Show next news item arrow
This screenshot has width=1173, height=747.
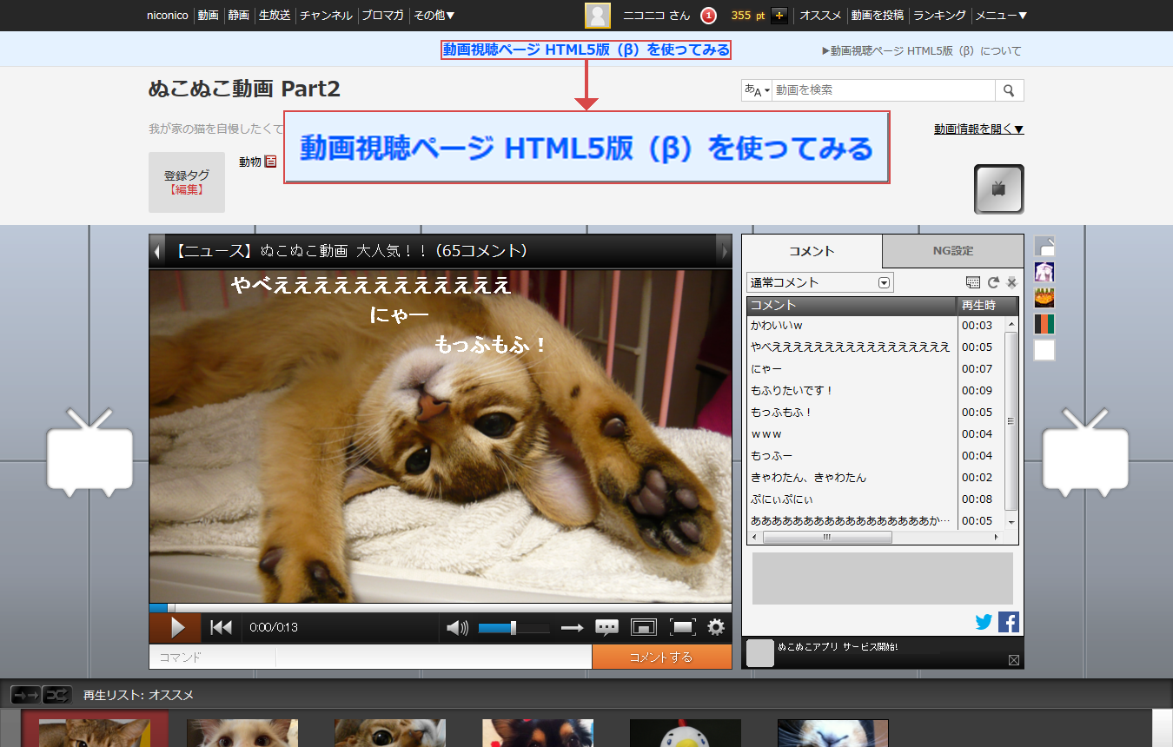point(723,252)
